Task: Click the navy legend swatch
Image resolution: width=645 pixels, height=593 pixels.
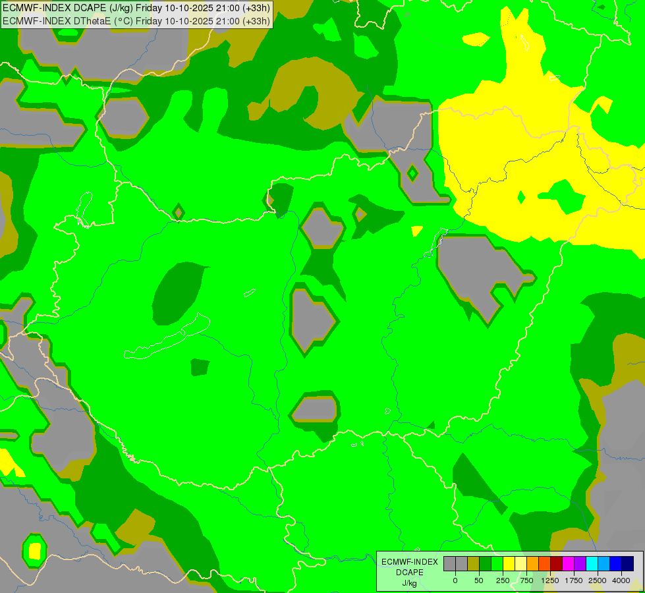Action: point(628,563)
